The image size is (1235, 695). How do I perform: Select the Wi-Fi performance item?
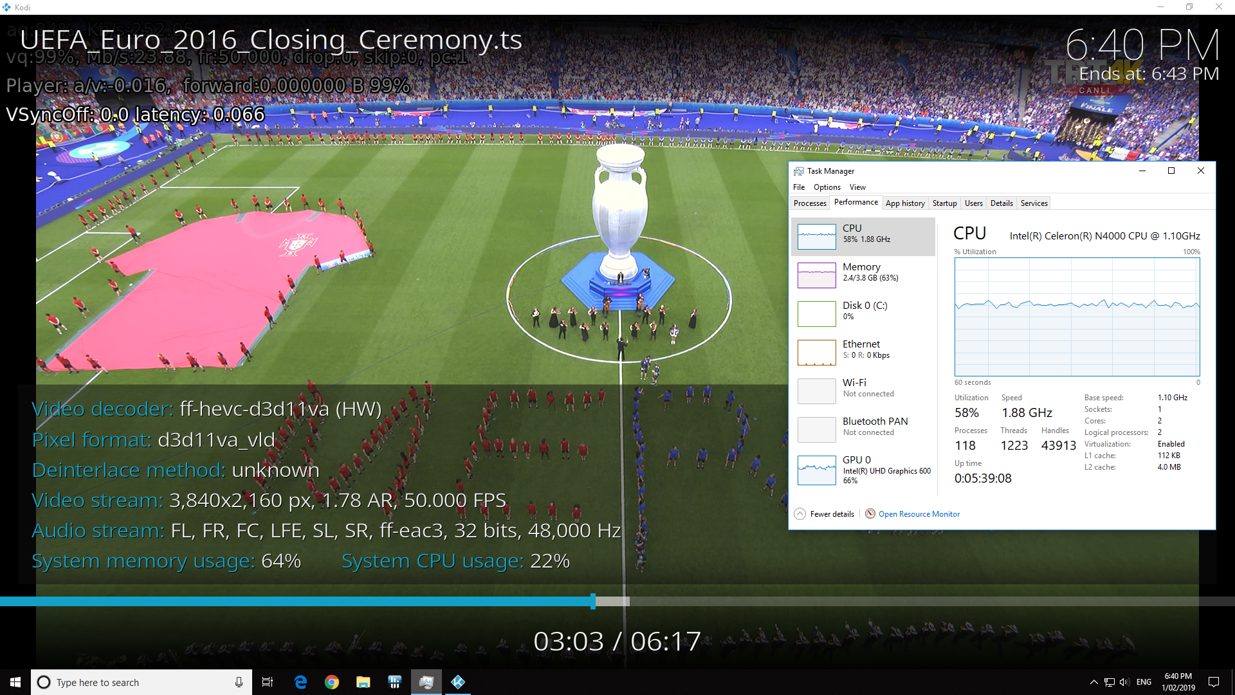(x=863, y=391)
